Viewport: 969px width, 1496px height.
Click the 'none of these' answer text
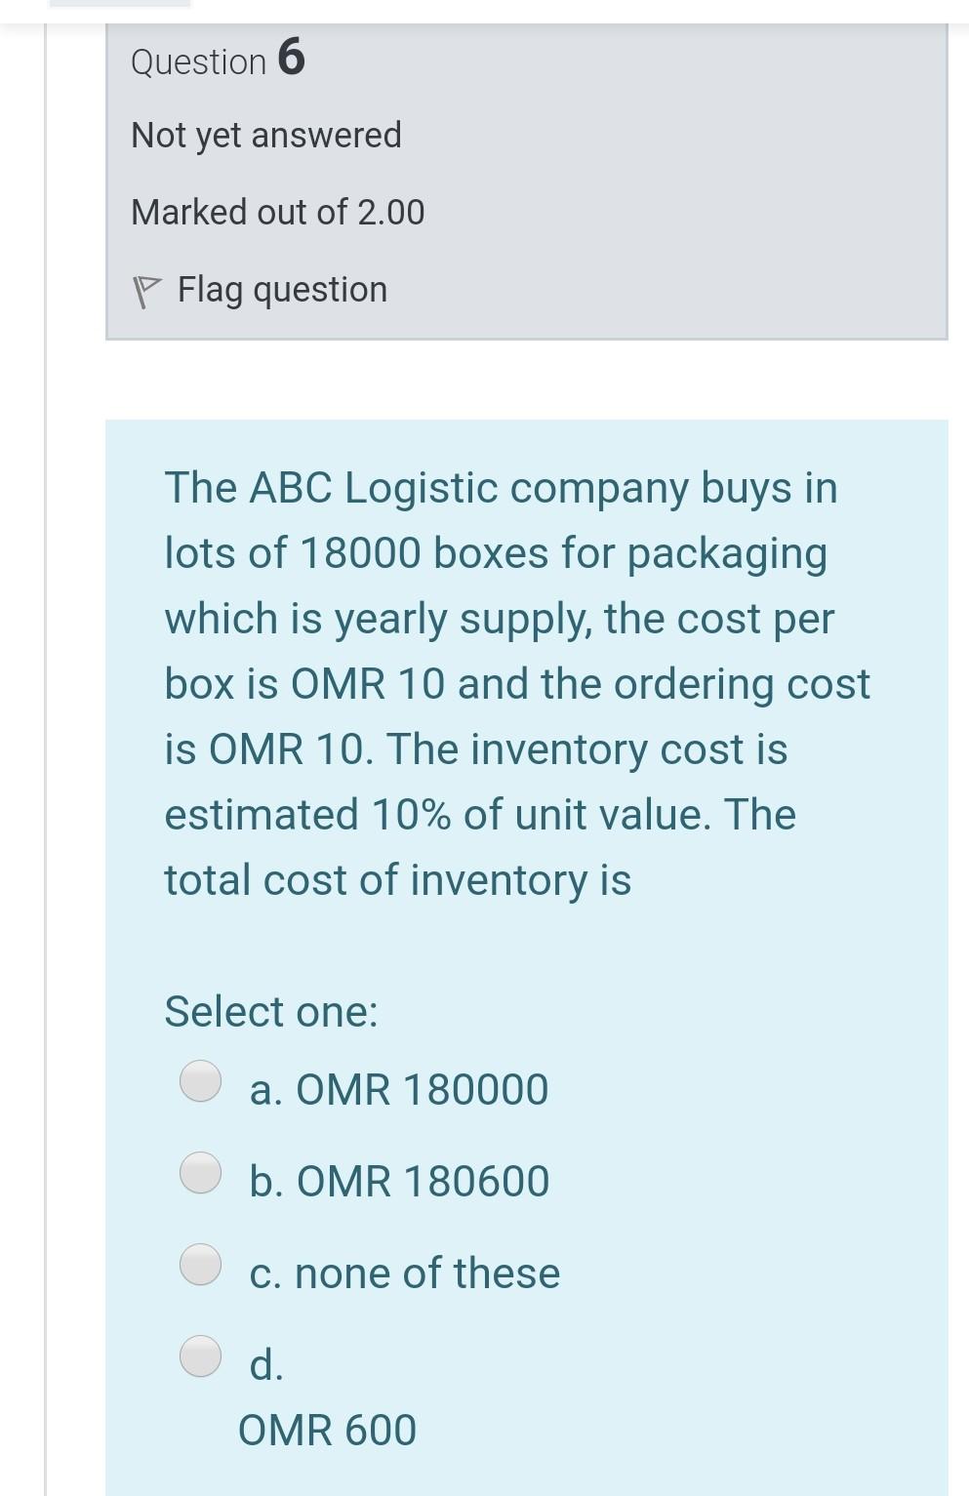point(404,1272)
